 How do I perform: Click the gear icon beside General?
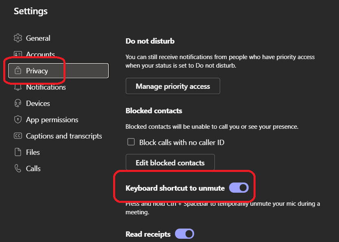point(17,38)
